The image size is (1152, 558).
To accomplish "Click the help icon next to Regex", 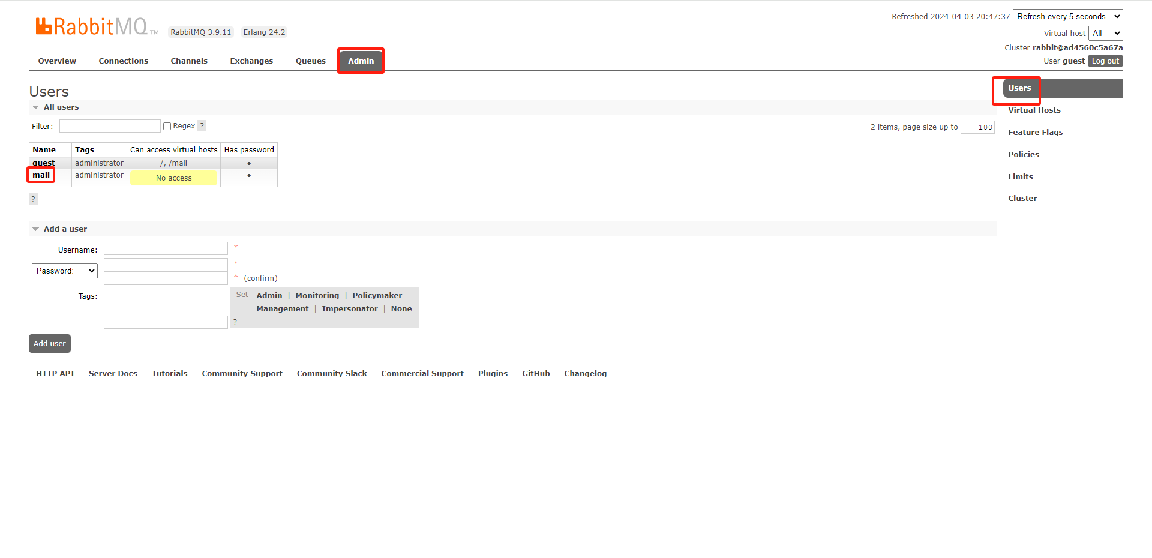I will 202,126.
